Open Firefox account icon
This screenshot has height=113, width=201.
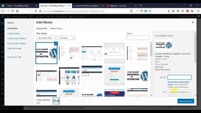pyautogui.click(x=183, y=11)
